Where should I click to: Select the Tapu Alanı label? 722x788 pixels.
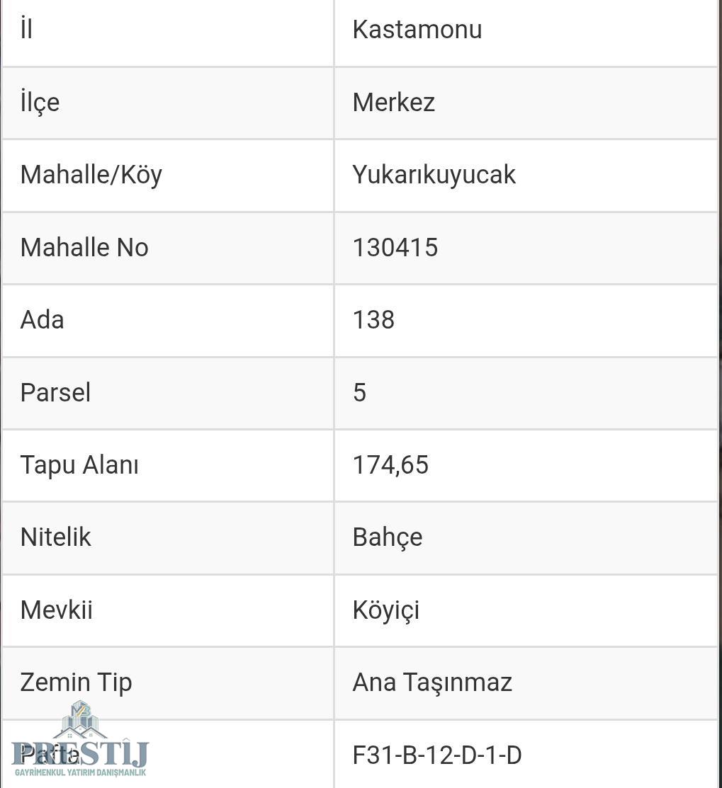79,465
